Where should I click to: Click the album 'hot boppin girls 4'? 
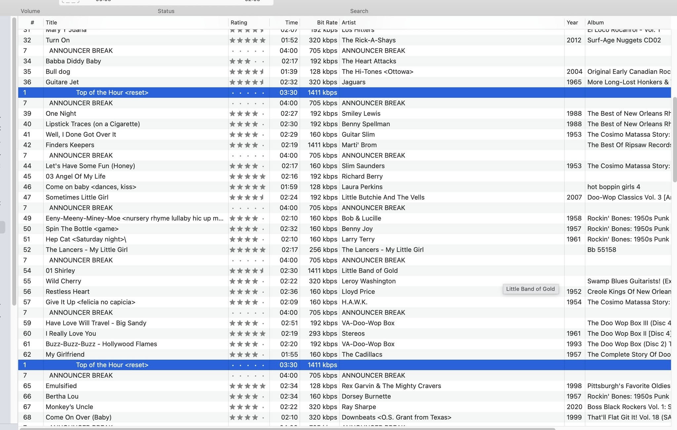click(x=614, y=187)
